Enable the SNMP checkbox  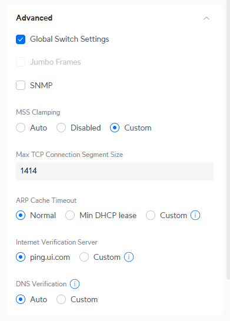[21, 85]
